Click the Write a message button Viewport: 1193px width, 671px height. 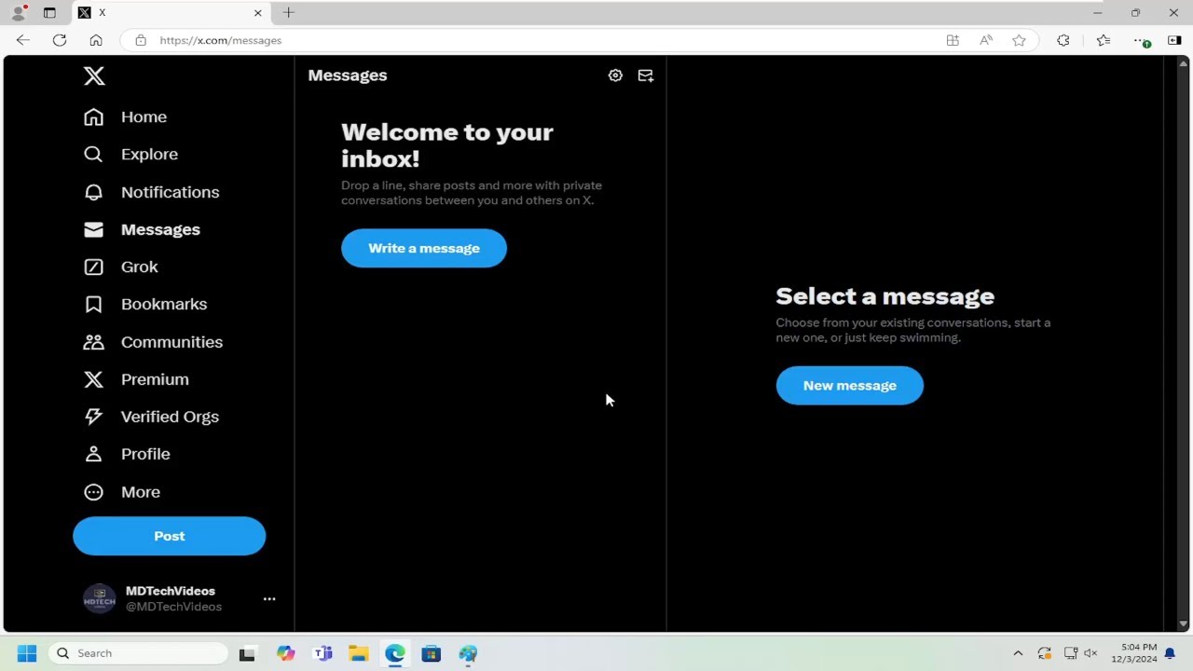424,248
